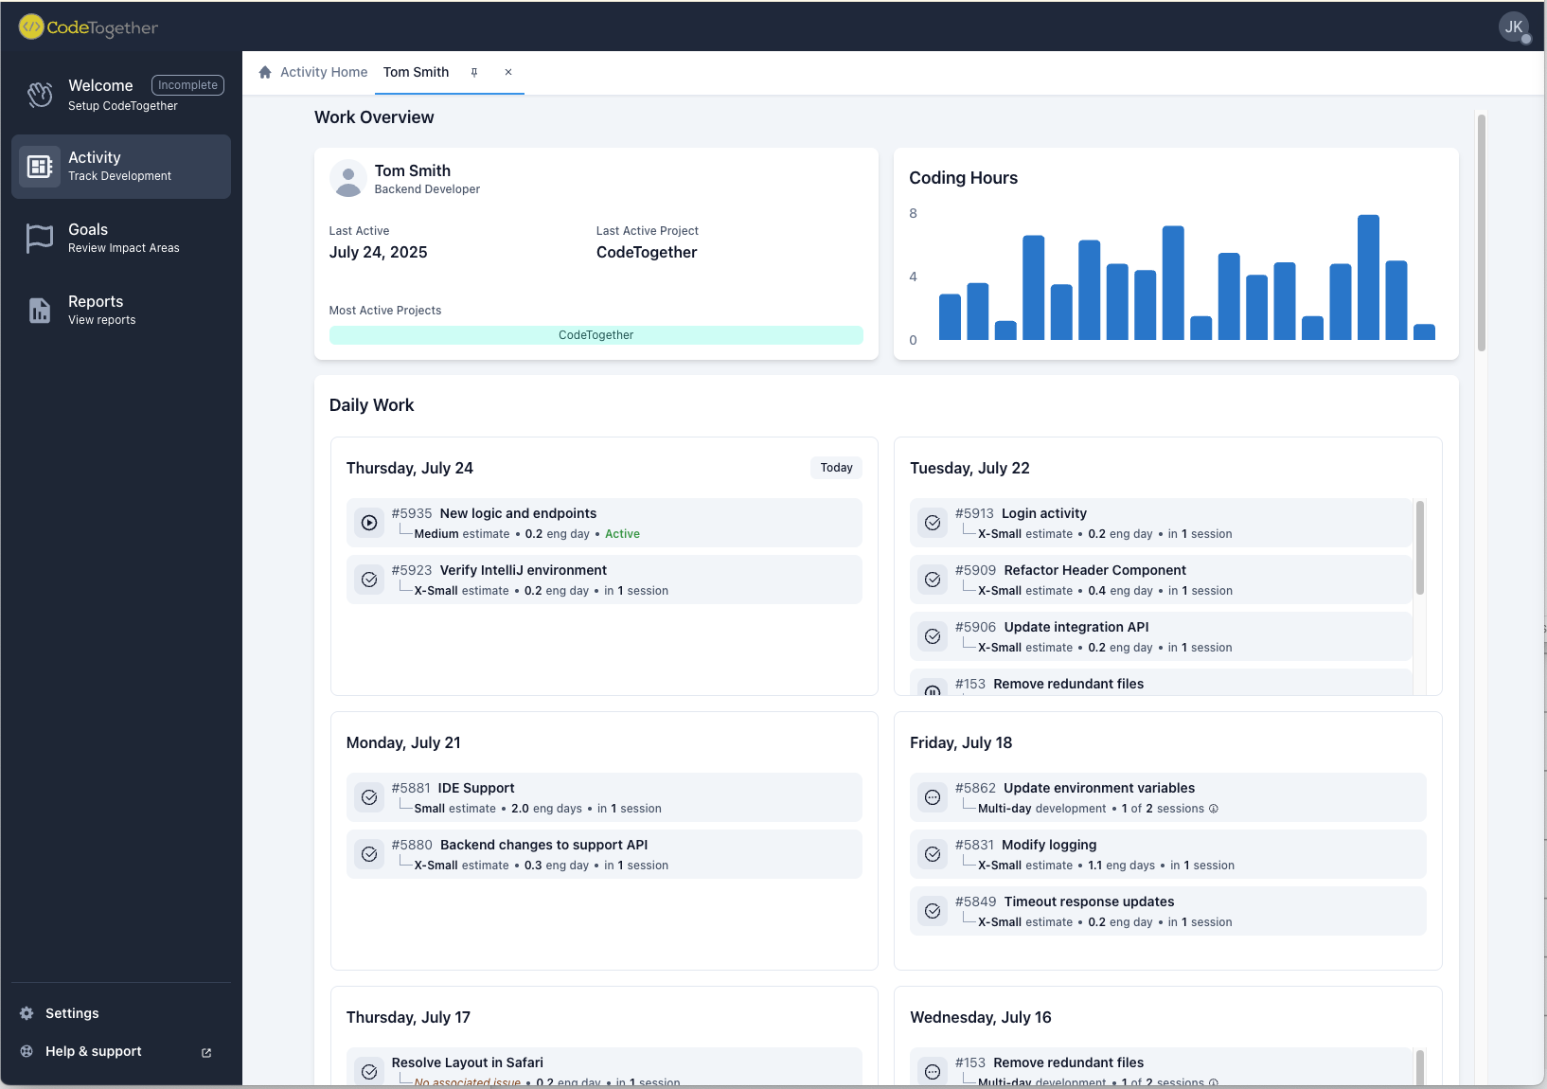
Task: Click the Goals flag icon
Action: (x=40, y=239)
